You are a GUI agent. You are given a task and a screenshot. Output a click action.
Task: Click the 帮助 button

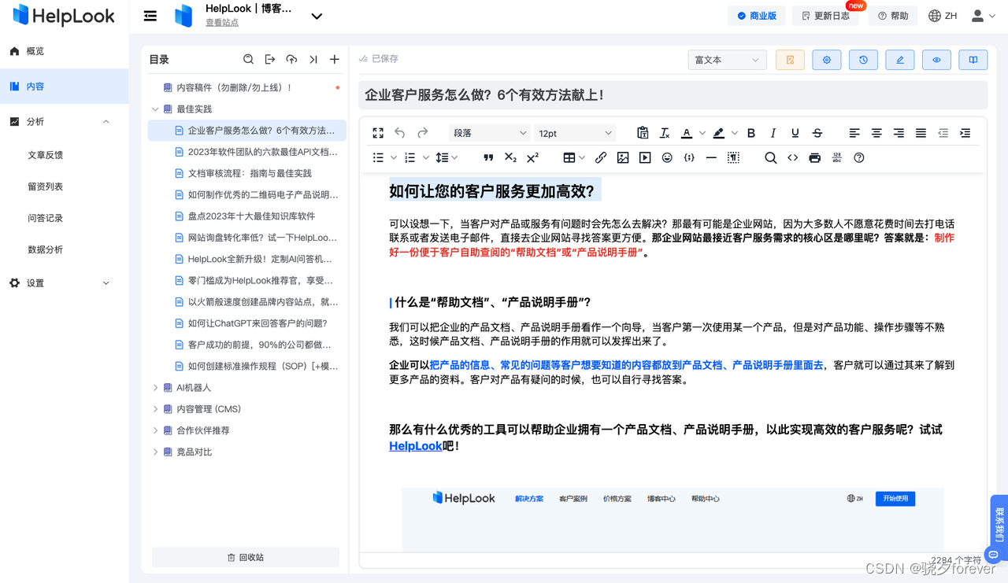coord(893,16)
